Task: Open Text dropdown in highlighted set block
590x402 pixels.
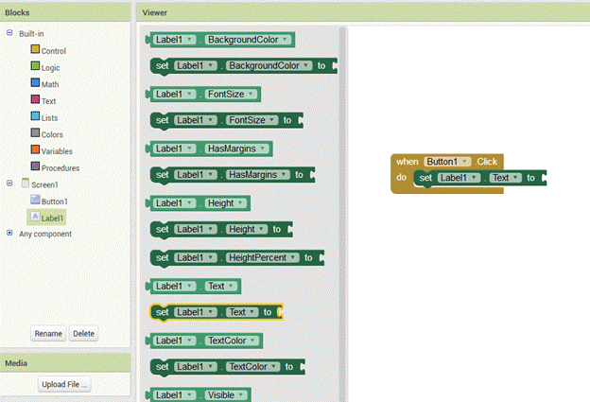Action: click(252, 312)
